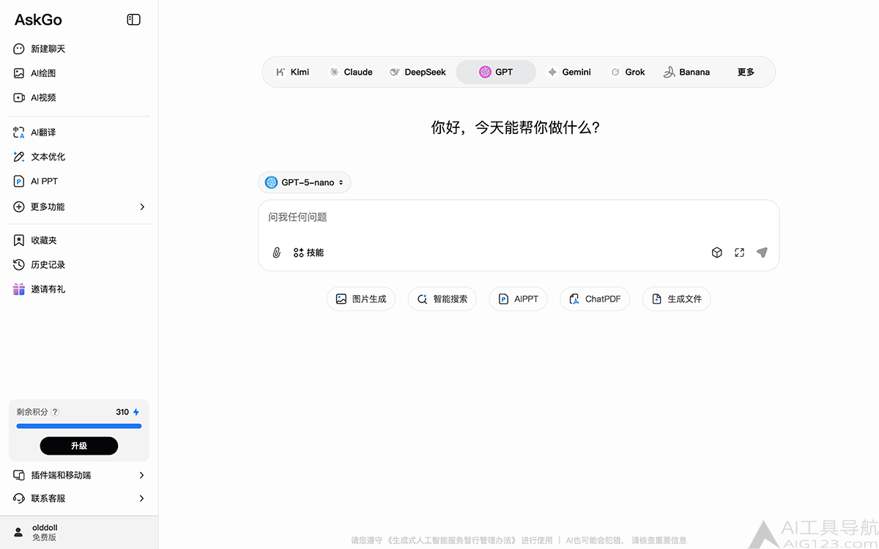Viewport: 879px width, 549px height.
Task: Choose the ChatPDF shortcut
Action: (595, 299)
